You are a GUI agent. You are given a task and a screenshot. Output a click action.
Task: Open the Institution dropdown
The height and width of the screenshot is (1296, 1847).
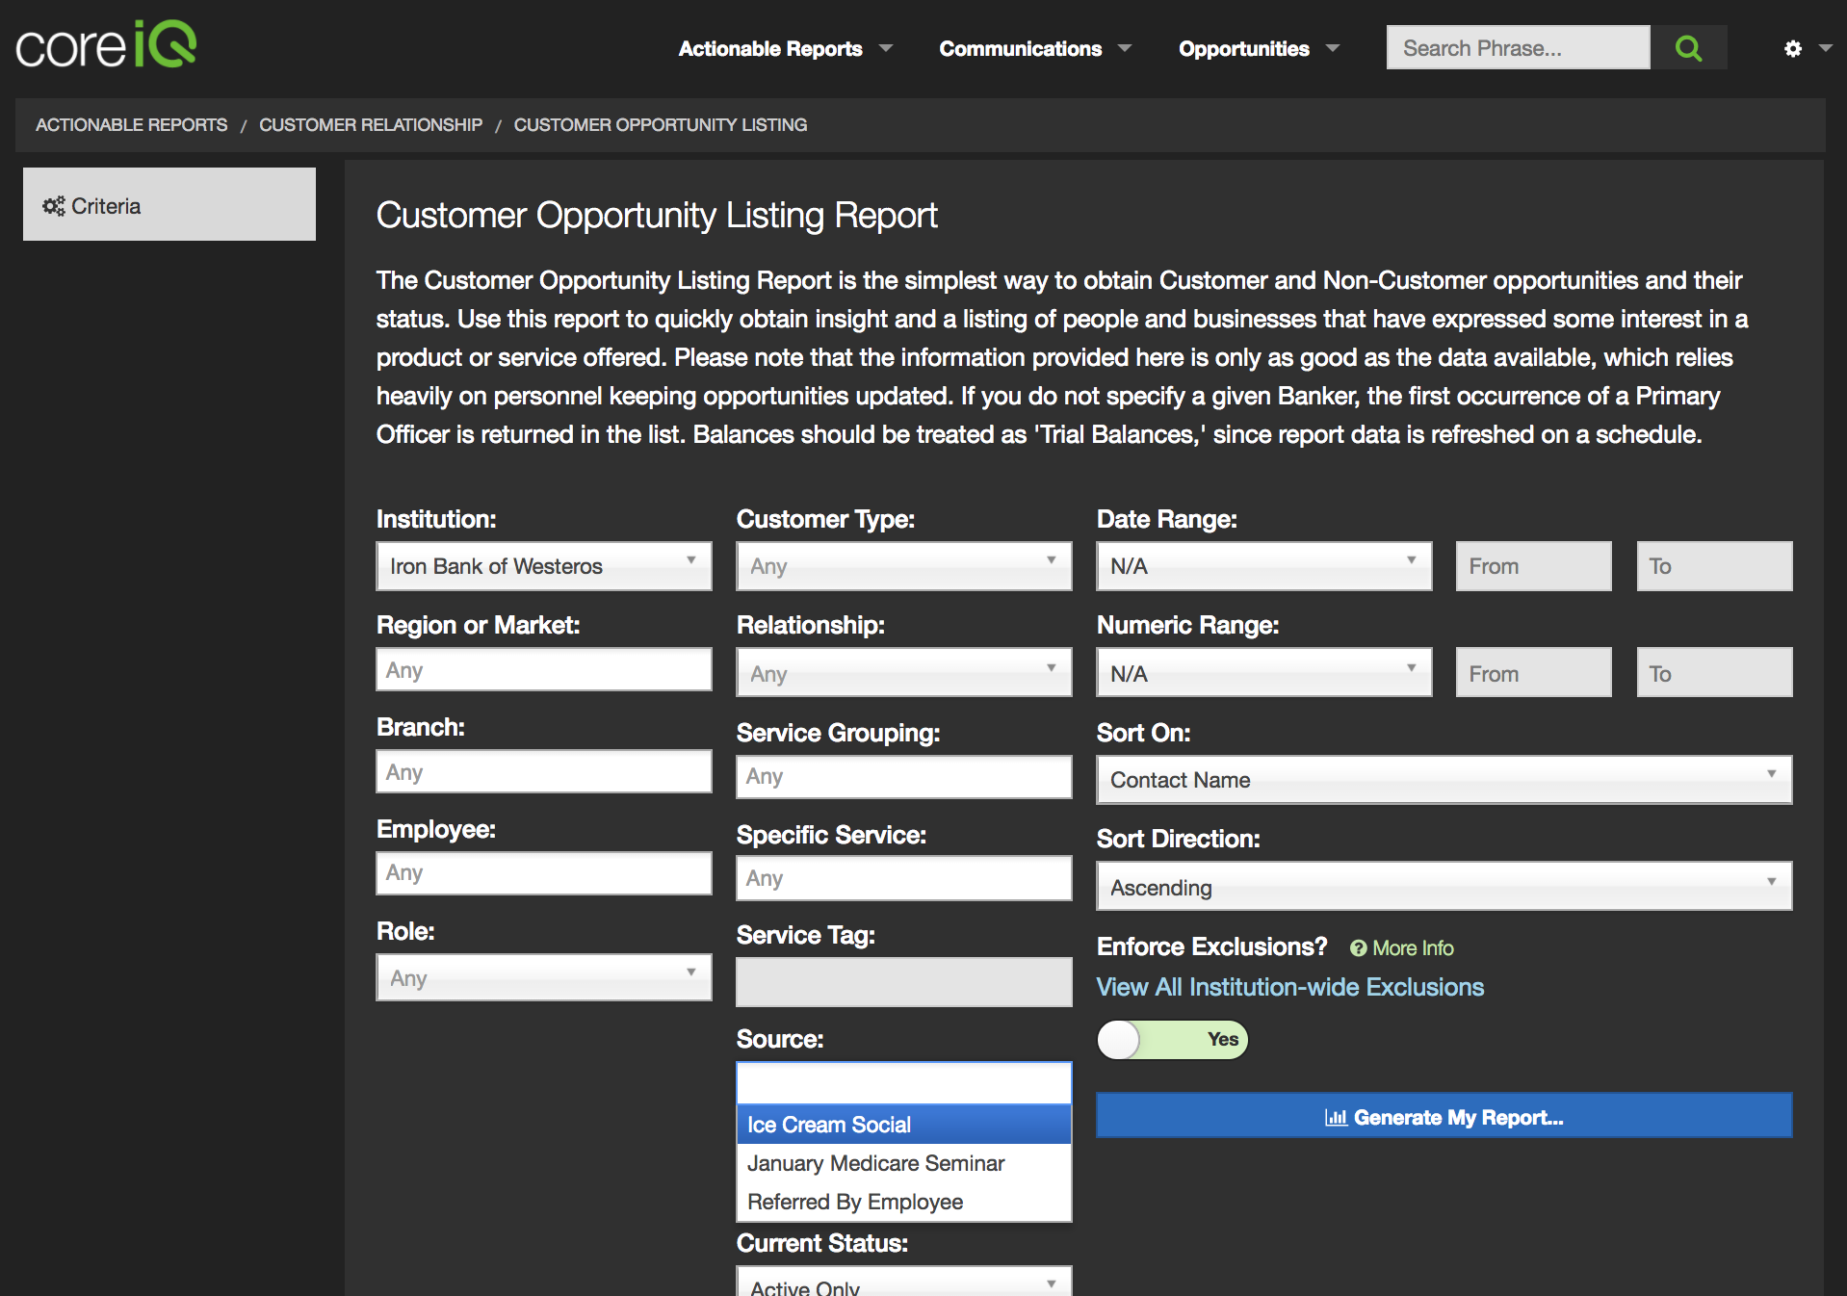[x=543, y=566]
